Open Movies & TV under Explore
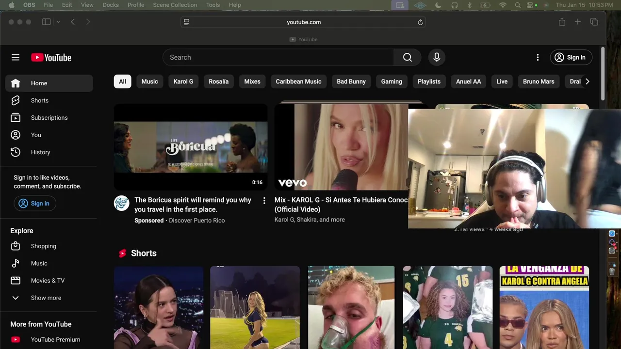The height and width of the screenshot is (349, 621). pos(49,281)
